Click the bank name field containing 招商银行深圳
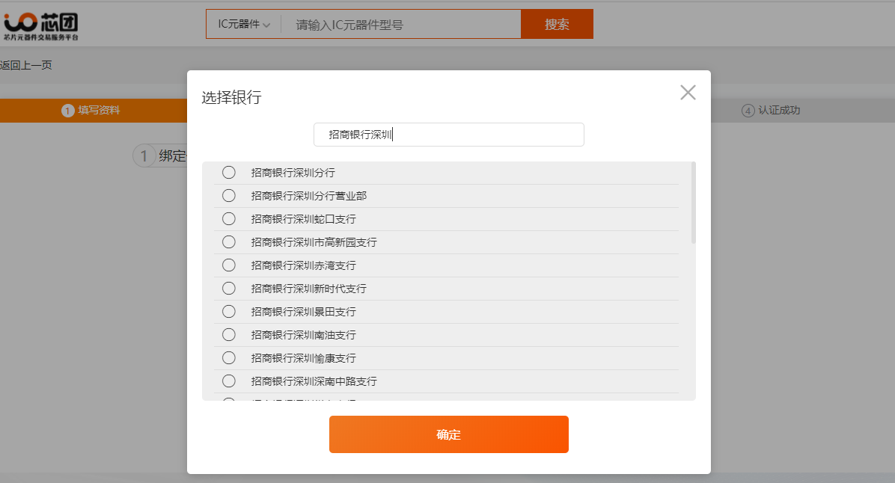This screenshot has height=483, width=895. point(449,135)
